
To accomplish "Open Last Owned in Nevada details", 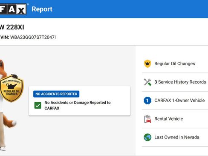I will (x=175, y=137).
